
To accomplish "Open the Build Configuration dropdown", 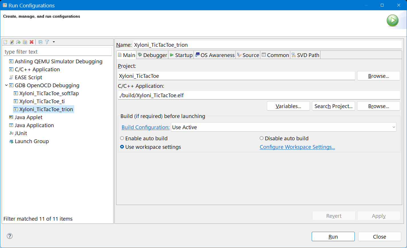I will tap(283, 127).
